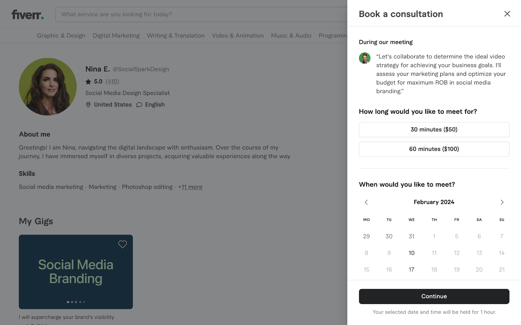Click Nina E. profile photo
The image size is (521, 325).
click(x=48, y=87)
